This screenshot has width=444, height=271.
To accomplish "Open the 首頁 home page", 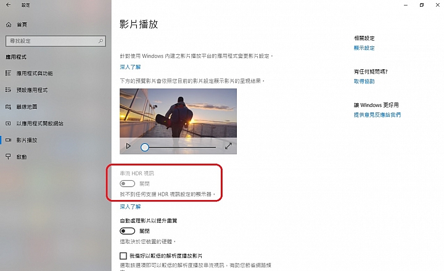I will click(17, 25).
